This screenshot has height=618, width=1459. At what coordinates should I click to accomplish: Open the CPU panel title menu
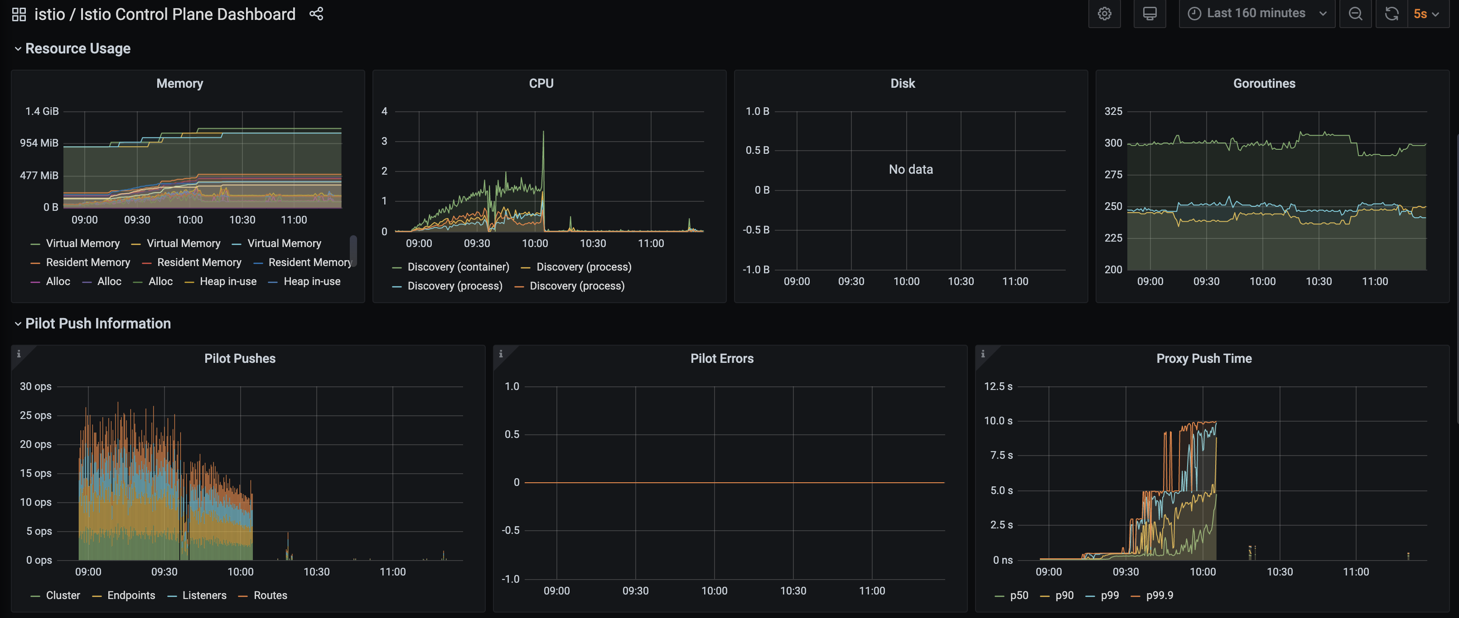[541, 83]
